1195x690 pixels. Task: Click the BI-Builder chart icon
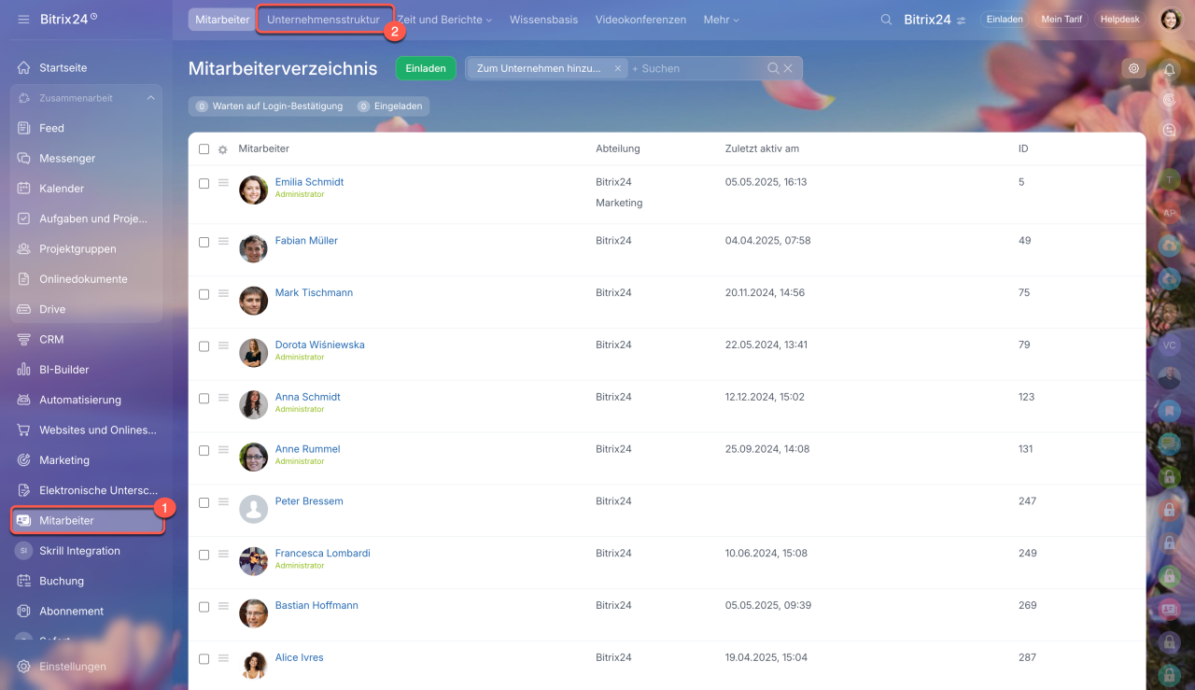[x=24, y=370]
